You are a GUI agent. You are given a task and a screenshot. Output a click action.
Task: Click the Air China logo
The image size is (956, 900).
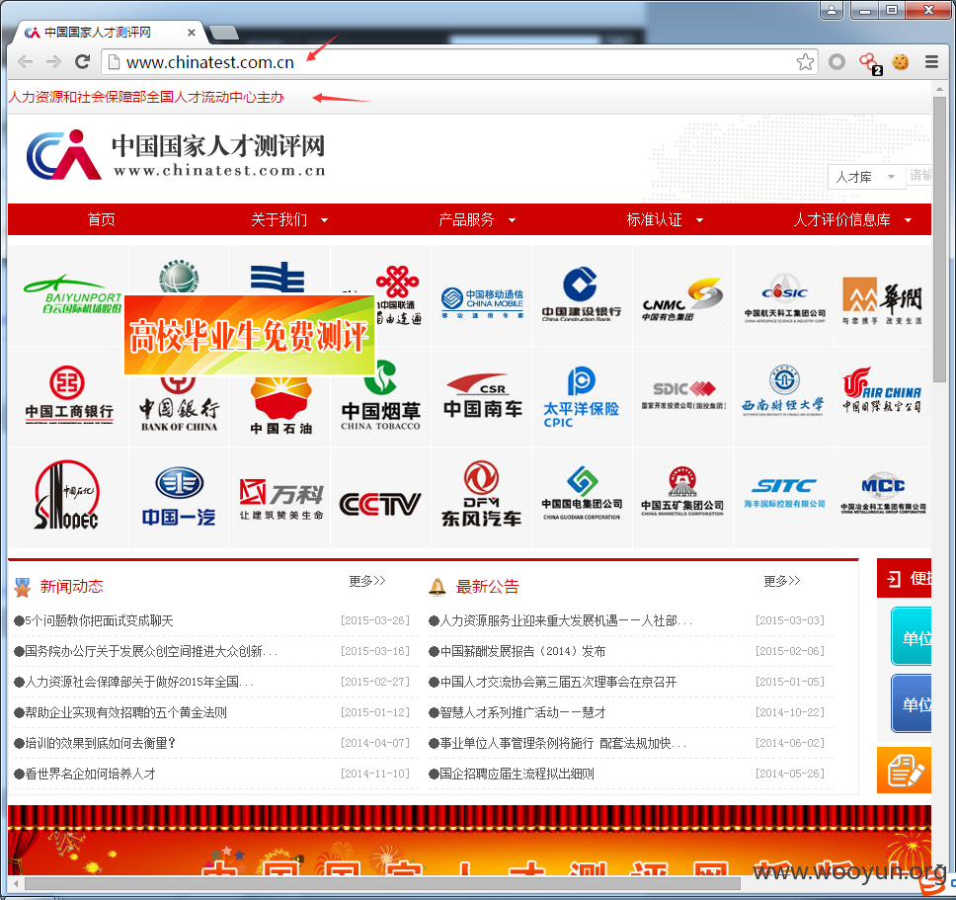882,390
